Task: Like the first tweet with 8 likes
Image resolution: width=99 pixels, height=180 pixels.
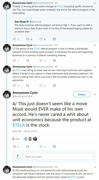Action: click(x=41, y=39)
